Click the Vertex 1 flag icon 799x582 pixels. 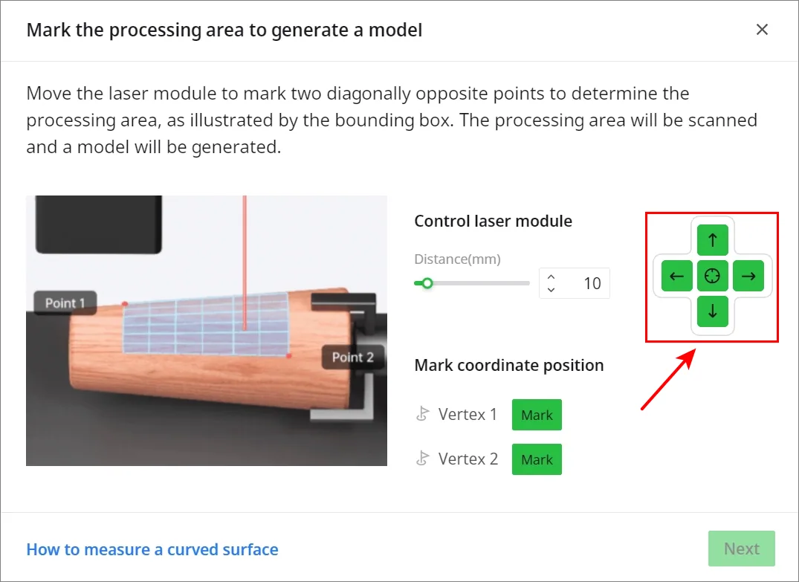(422, 414)
